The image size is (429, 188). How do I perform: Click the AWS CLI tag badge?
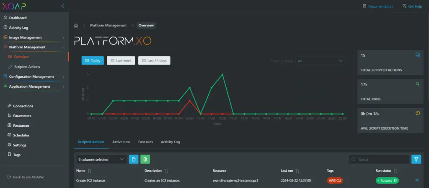coord(335,180)
